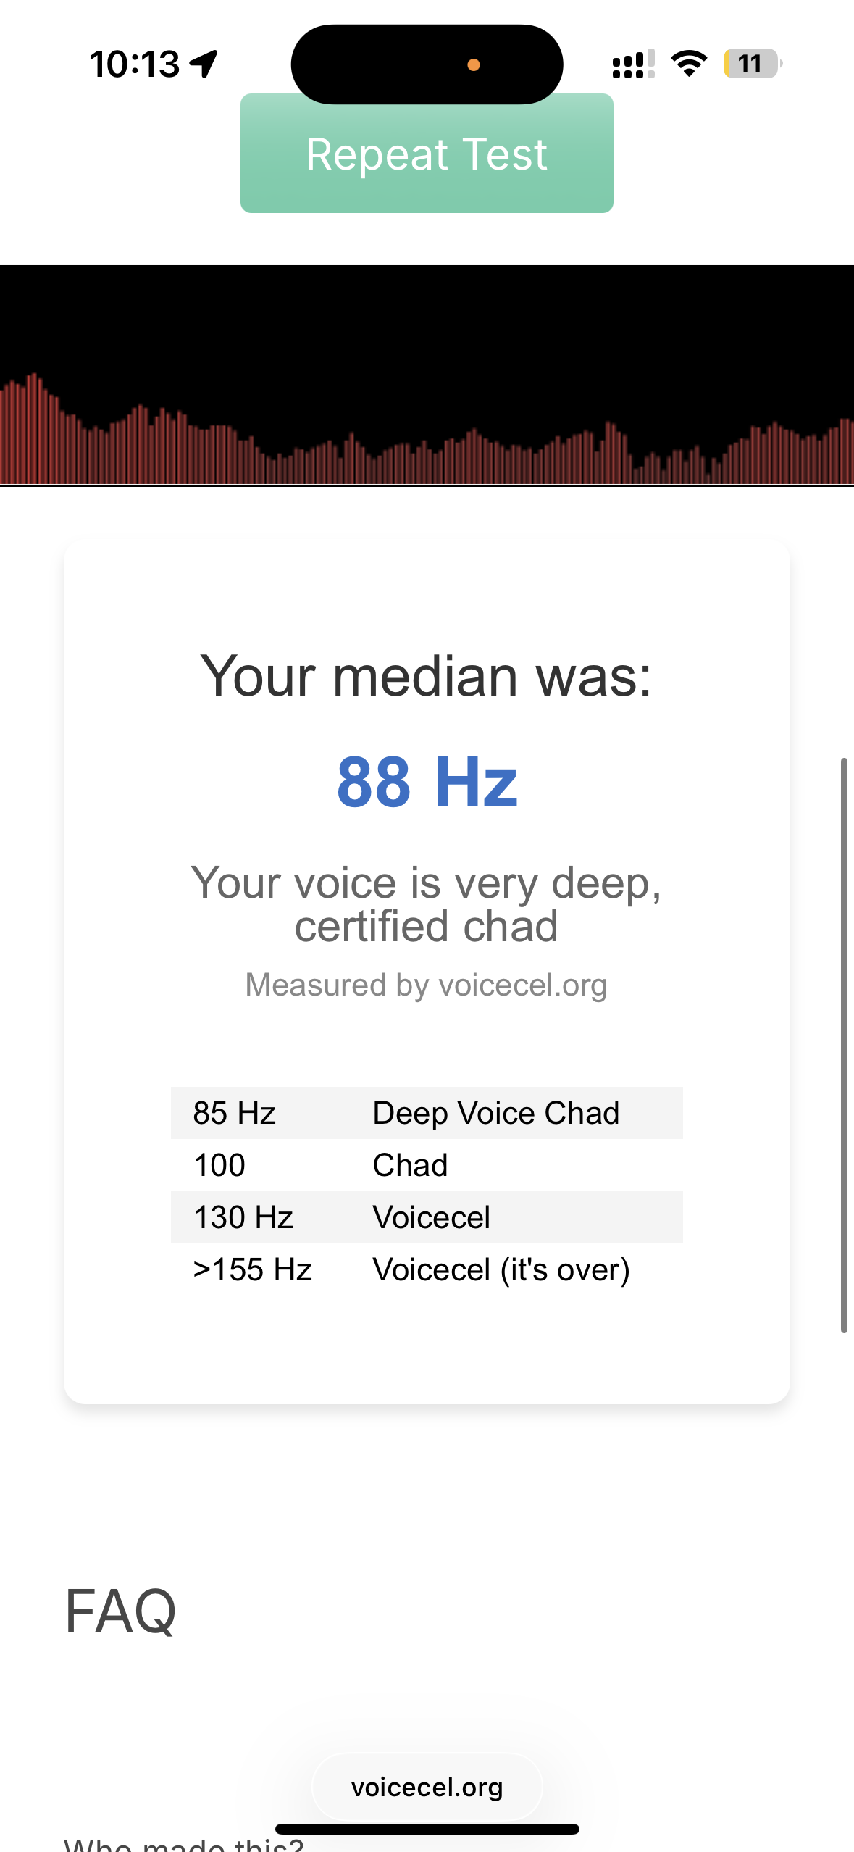Tap the location arrow icon in status bar
Viewport: 854px width, 1852px height.
[x=204, y=64]
